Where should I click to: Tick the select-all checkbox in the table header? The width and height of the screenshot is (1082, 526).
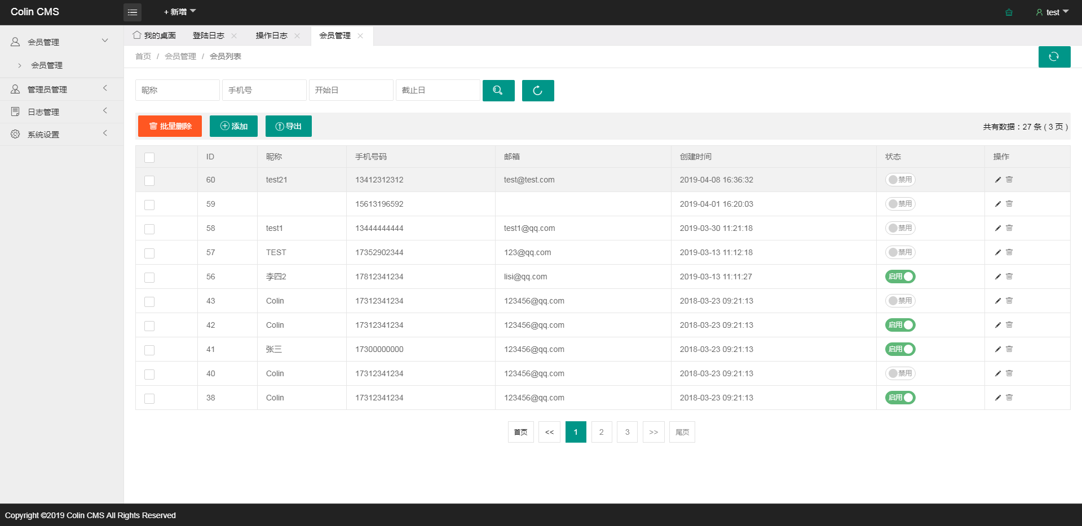(x=149, y=158)
